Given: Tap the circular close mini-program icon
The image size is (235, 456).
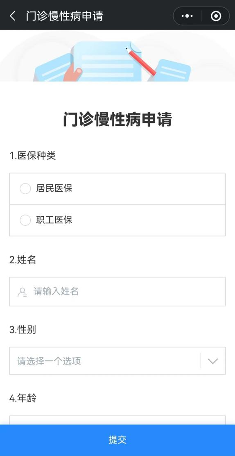Looking at the screenshot, I should [x=216, y=16].
